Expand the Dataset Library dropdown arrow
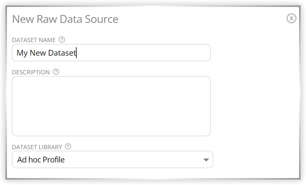306x185 pixels. 206,160
